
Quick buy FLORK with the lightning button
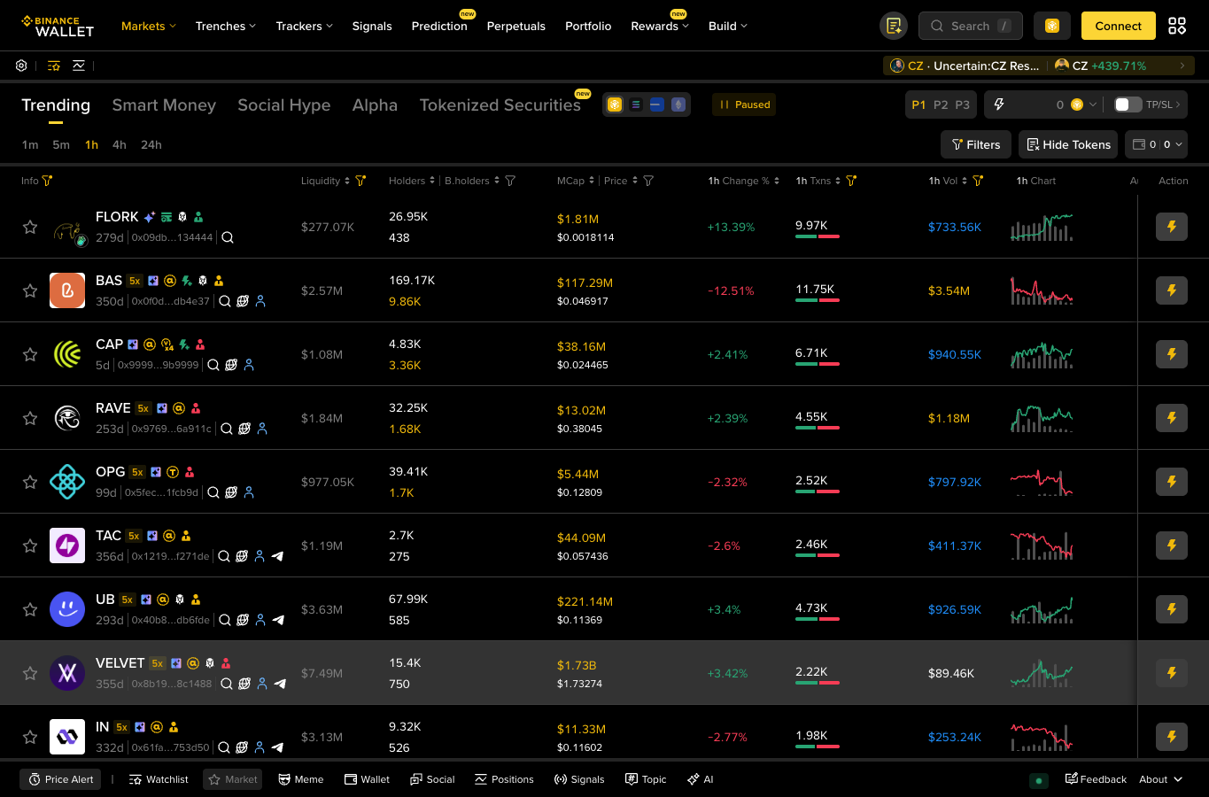pyautogui.click(x=1172, y=227)
